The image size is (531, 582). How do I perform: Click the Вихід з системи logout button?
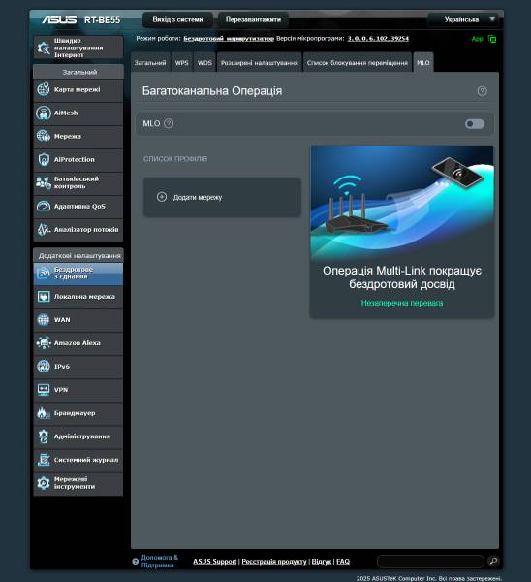pyautogui.click(x=177, y=19)
